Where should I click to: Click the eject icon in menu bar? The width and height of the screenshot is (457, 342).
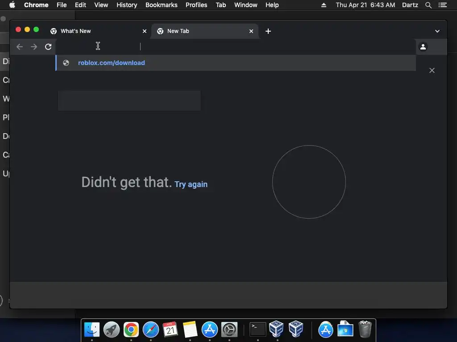click(x=324, y=5)
